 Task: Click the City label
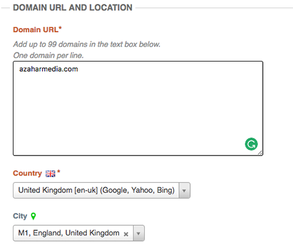[20, 216]
